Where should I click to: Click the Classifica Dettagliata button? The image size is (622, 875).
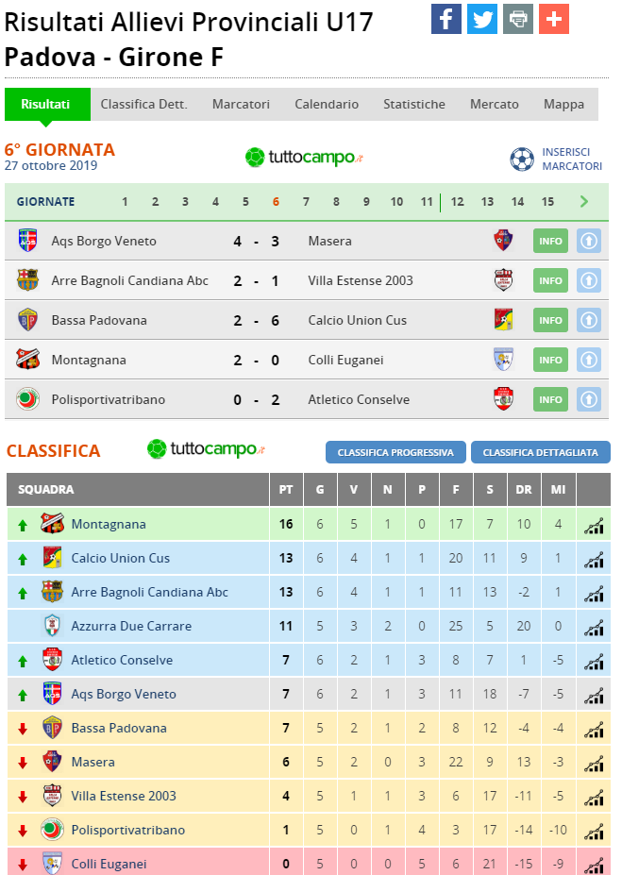pyautogui.click(x=541, y=452)
